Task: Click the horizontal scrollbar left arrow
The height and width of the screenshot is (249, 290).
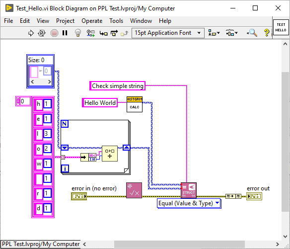Action: tap(84, 245)
